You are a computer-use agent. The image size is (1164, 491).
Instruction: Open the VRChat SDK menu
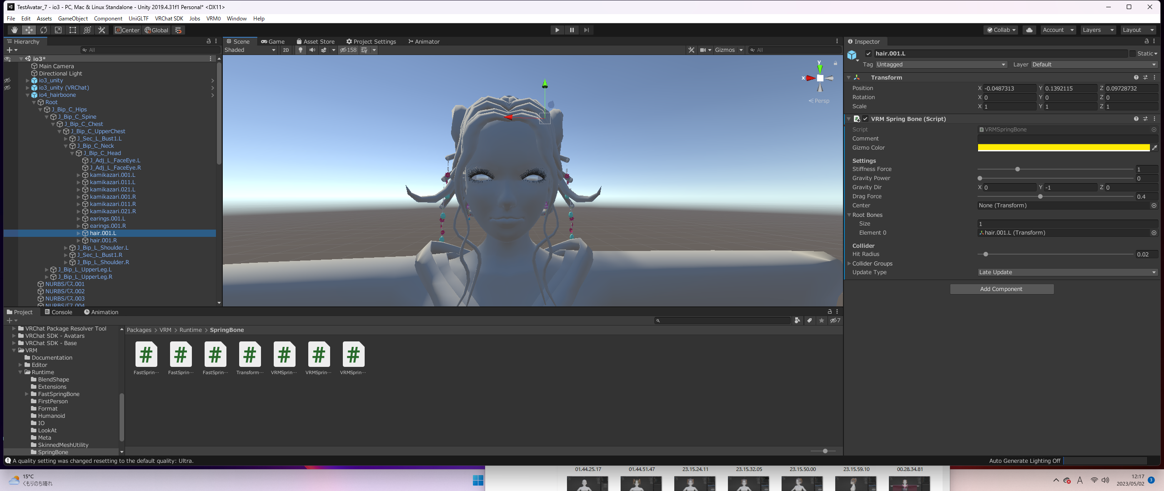(x=169, y=19)
